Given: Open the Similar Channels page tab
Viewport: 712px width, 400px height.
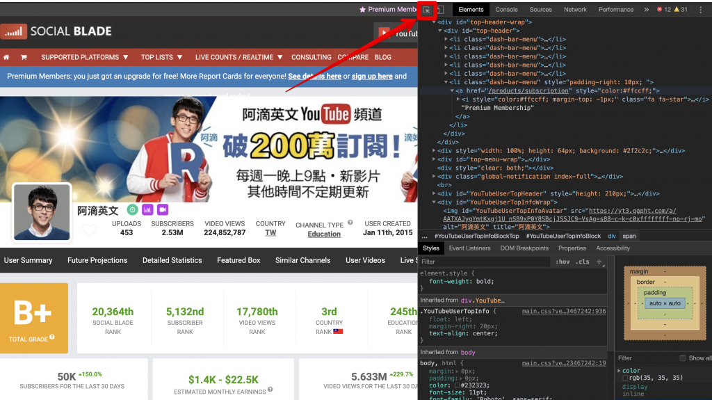Looking at the screenshot, I should pyautogui.click(x=303, y=260).
